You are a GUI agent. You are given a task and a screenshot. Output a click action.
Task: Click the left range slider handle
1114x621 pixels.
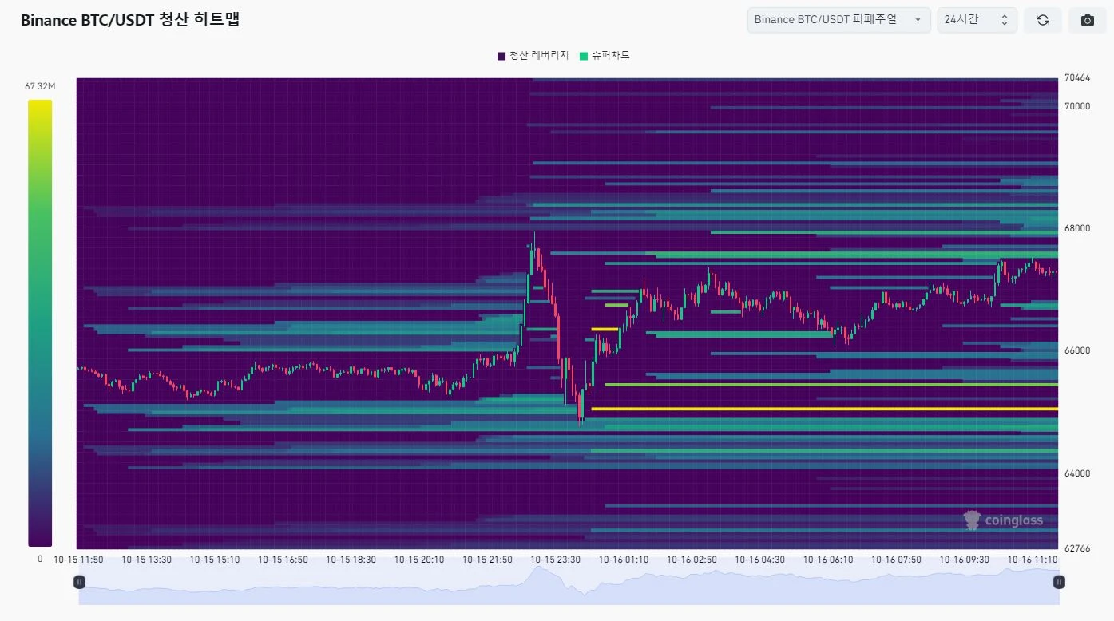pyautogui.click(x=79, y=582)
